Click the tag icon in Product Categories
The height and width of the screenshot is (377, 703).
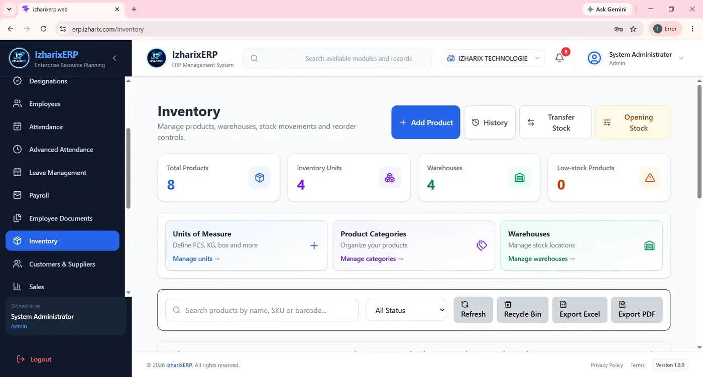(482, 245)
